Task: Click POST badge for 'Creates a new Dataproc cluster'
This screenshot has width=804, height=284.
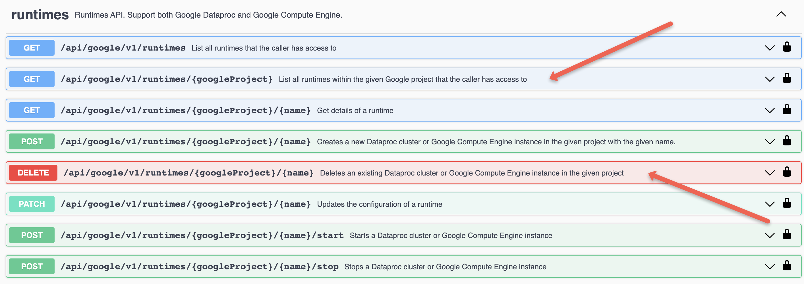Action: (32, 141)
